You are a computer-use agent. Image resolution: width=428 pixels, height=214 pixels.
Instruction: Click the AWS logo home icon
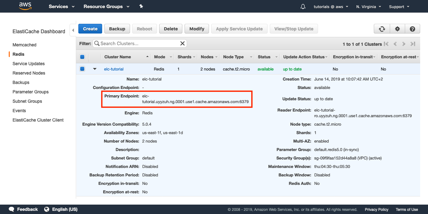[x=25, y=6]
